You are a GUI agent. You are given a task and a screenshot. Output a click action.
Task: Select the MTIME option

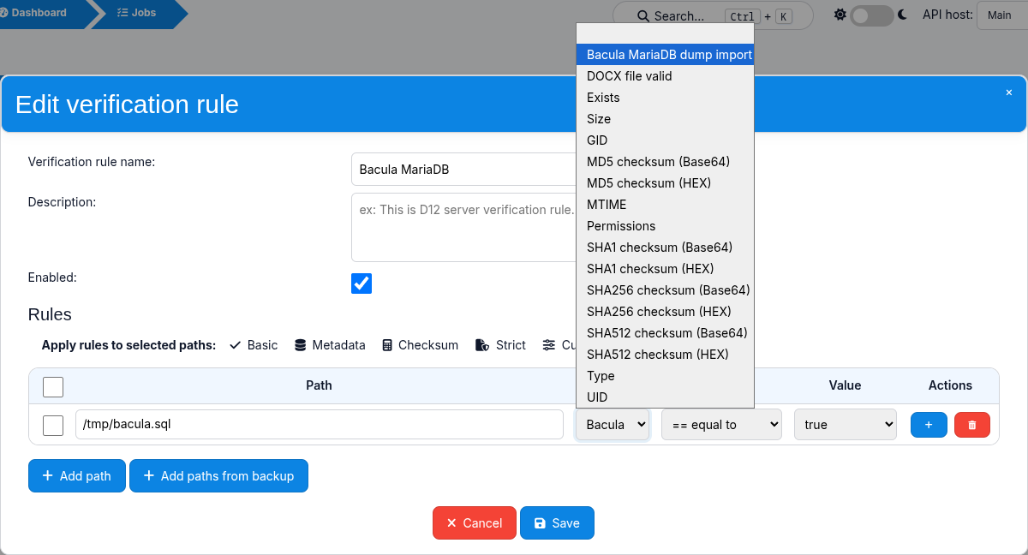click(x=666, y=205)
